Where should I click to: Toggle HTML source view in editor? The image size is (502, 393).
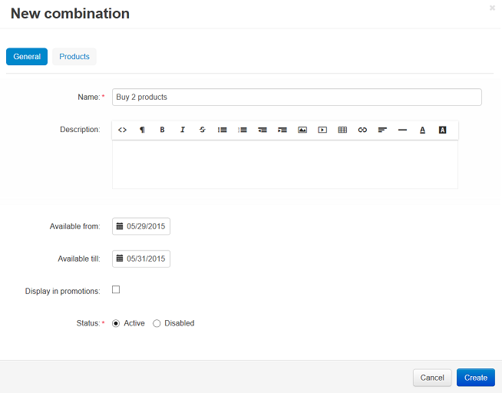[x=122, y=130]
